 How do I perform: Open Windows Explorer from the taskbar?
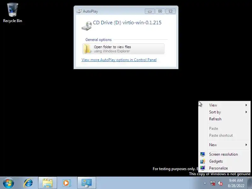click(x=48, y=183)
